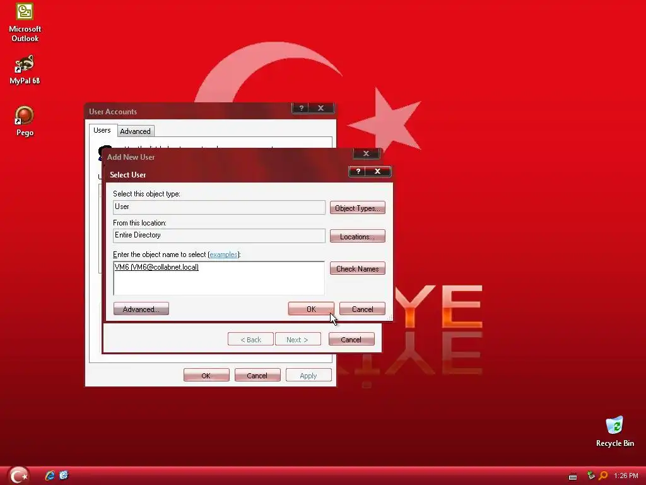This screenshot has width=646, height=485.
Task: Open the on-screen keyboard tray icon
Action: pos(573,476)
